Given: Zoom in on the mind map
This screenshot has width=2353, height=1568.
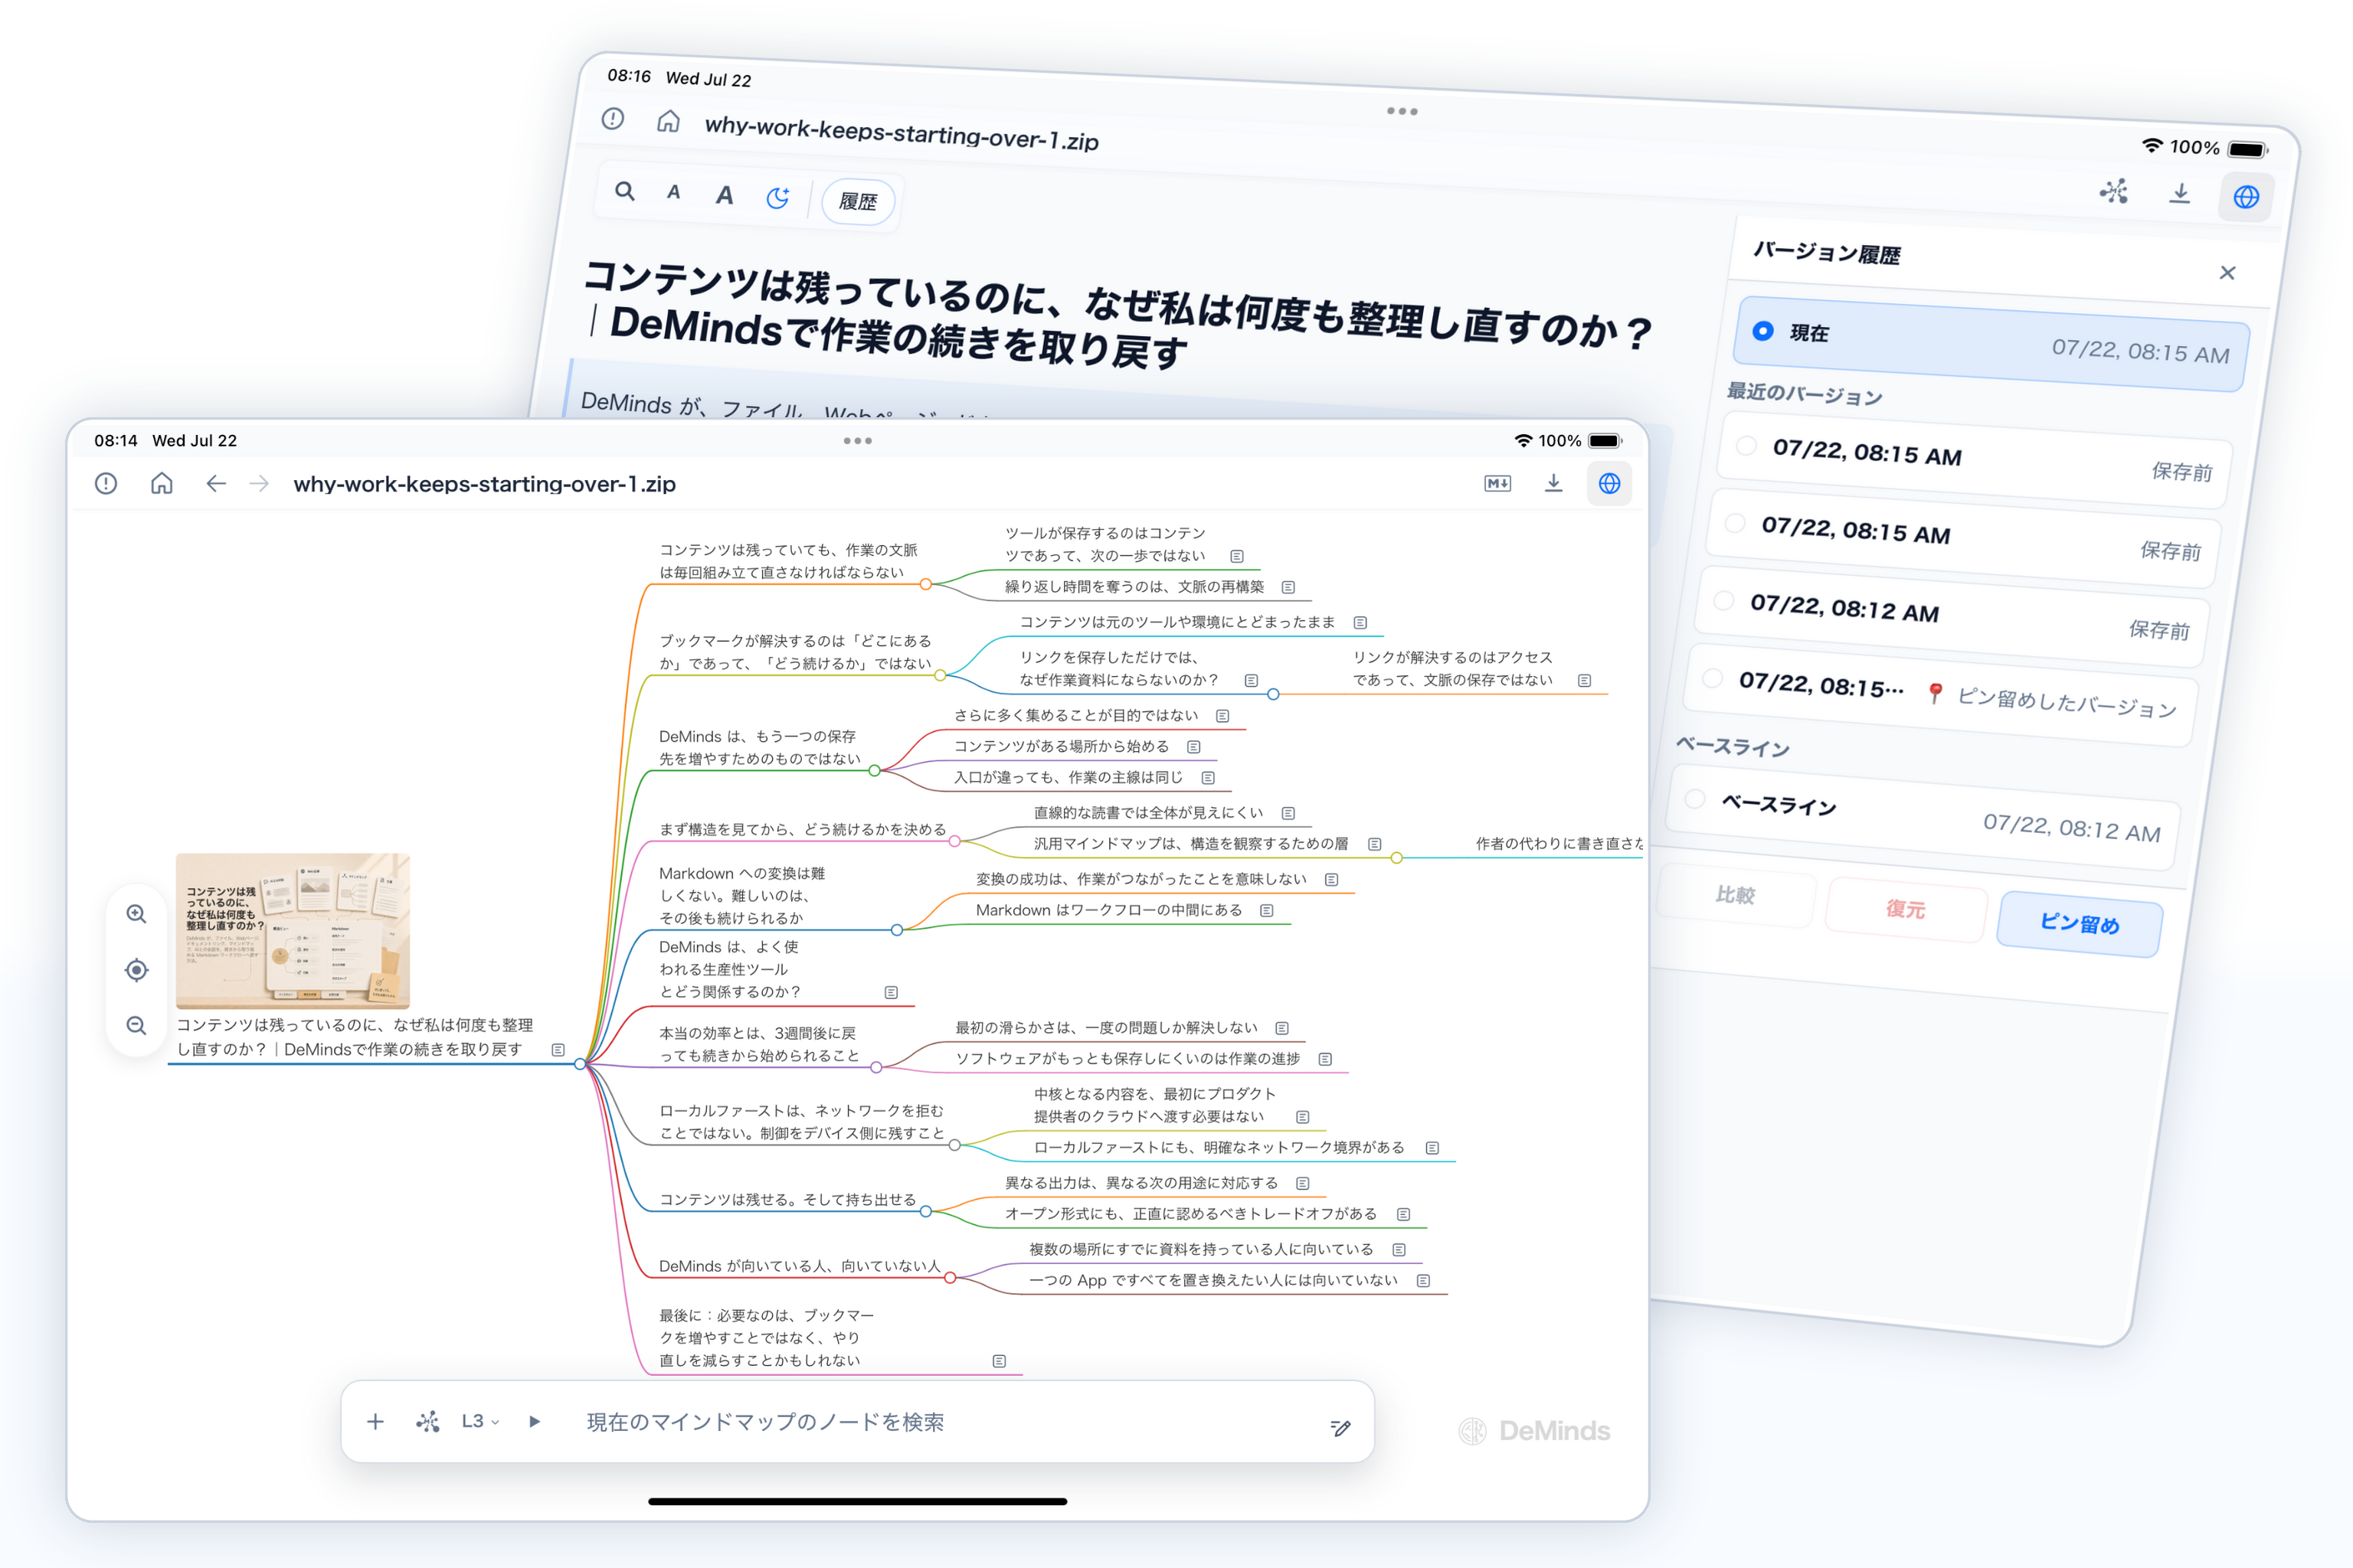Looking at the screenshot, I should click(x=137, y=914).
